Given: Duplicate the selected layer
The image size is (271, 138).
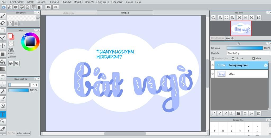Looking at the screenshot, I should click(x=245, y=113).
